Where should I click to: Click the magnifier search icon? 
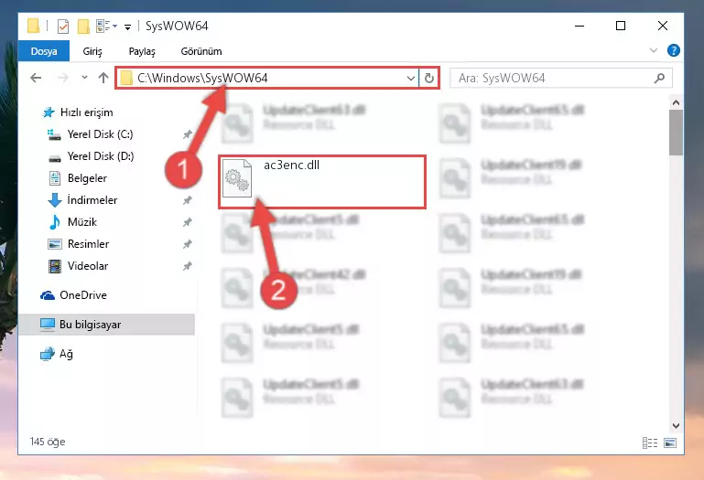659,78
